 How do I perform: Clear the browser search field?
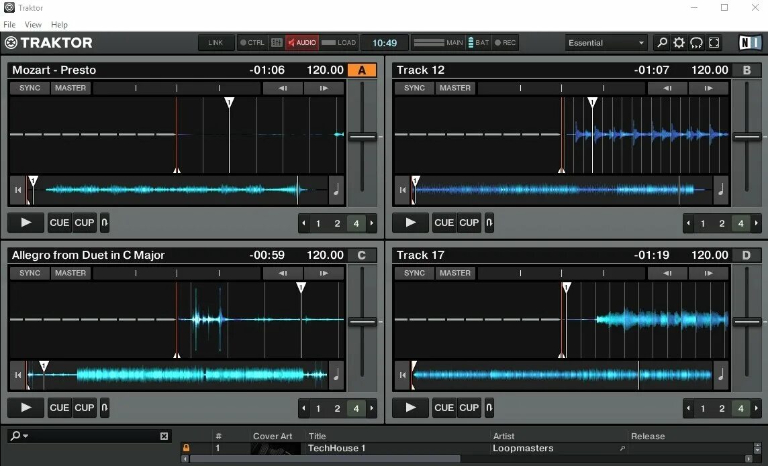(x=164, y=436)
